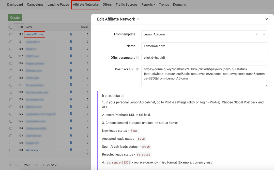Open note icon in row 180
The image size is (274, 170).
click(x=71, y=92)
